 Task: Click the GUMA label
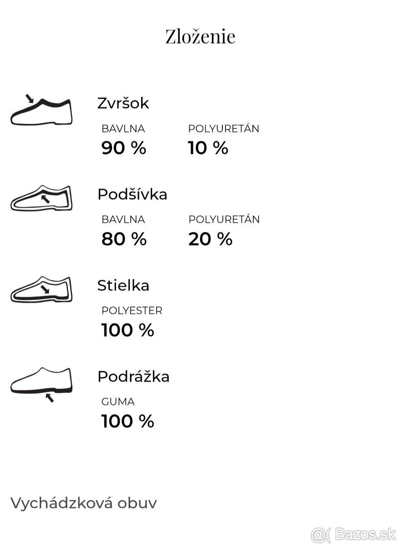118,402
